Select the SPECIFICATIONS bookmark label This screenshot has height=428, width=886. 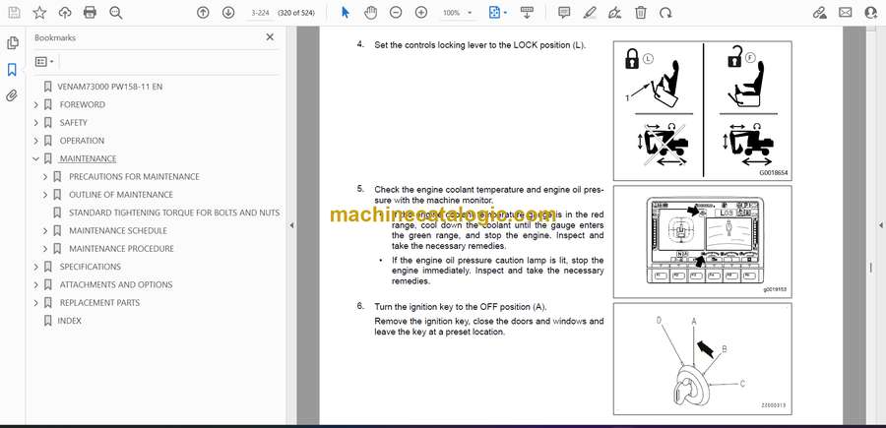coord(91,267)
